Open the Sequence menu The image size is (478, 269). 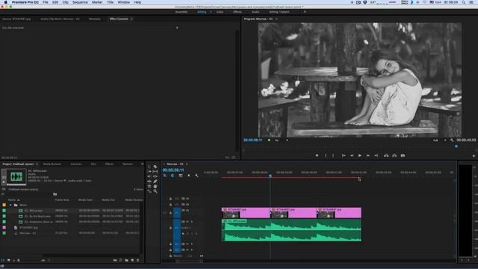[80, 2]
